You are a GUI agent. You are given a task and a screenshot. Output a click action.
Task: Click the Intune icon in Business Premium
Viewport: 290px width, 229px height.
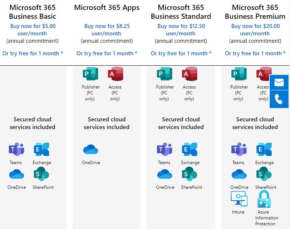239,199
